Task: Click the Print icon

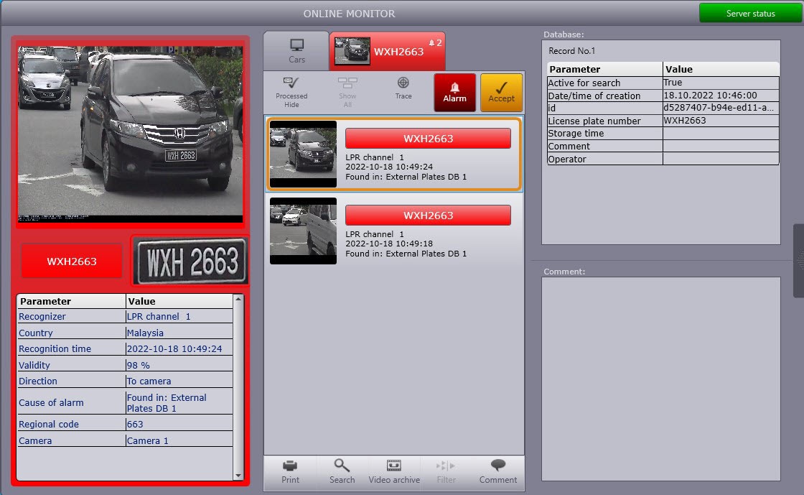Action: 290,466
